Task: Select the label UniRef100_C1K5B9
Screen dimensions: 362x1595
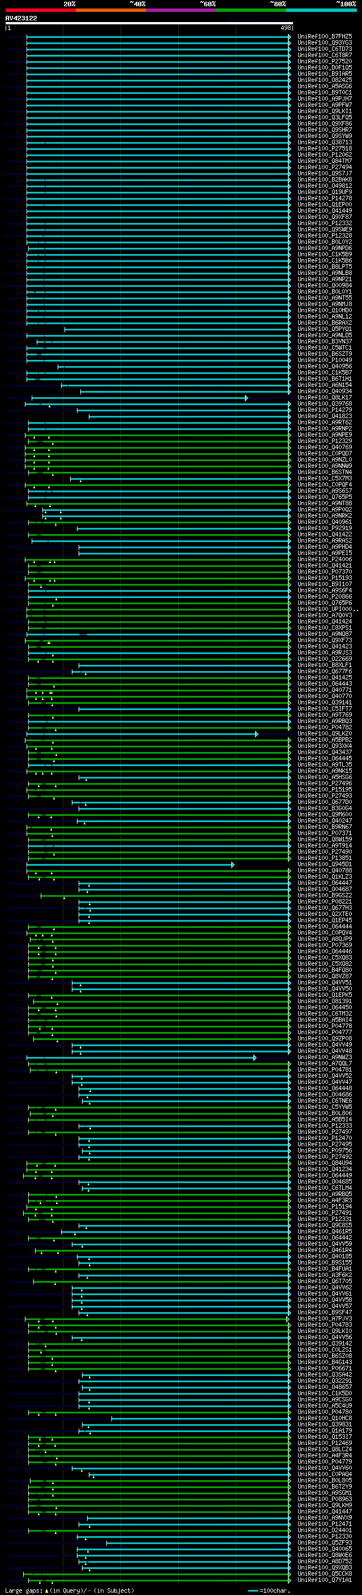Action: pos(325,254)
